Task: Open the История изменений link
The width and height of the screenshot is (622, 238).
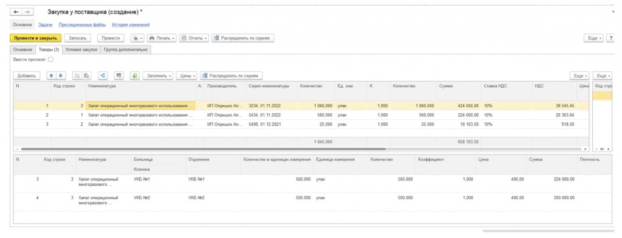Action: pyautogui.click(x=131, y=24)
